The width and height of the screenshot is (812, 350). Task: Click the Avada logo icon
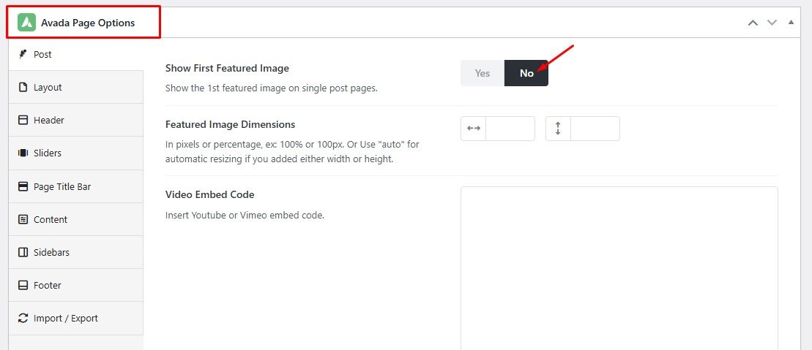coord(27,23)
